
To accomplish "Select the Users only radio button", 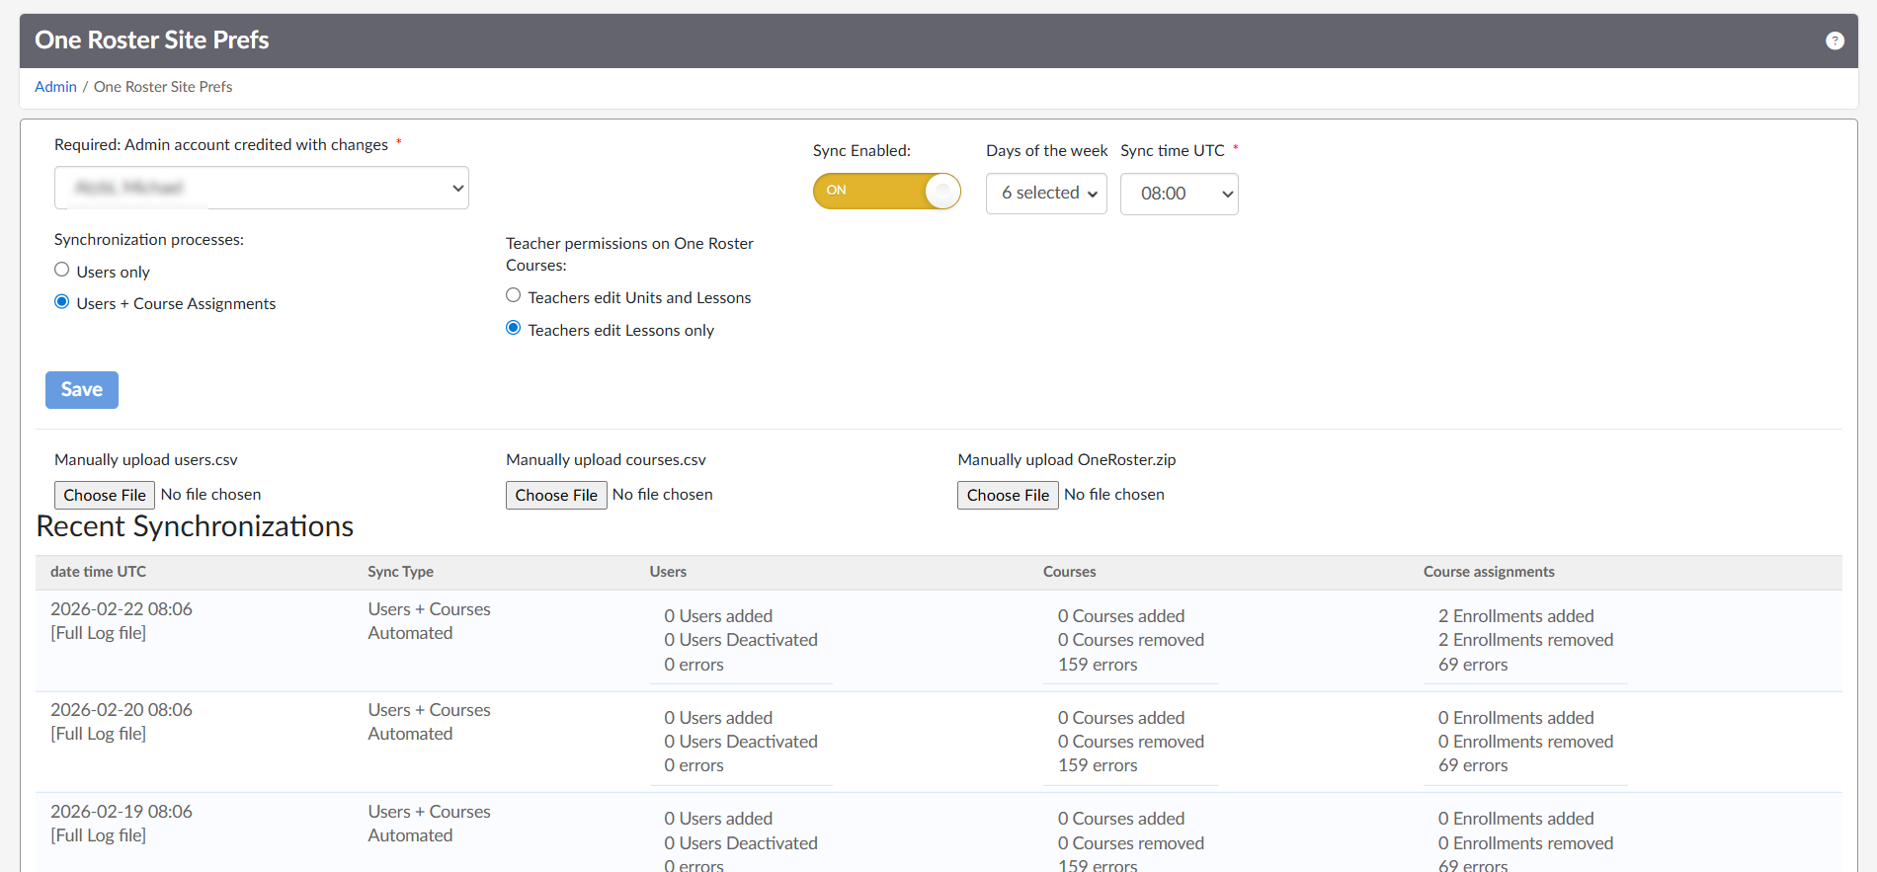I will 62,270.
